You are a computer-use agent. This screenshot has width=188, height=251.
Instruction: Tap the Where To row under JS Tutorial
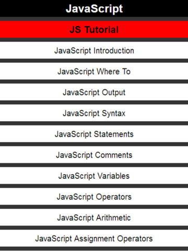[x=94, y=71]
